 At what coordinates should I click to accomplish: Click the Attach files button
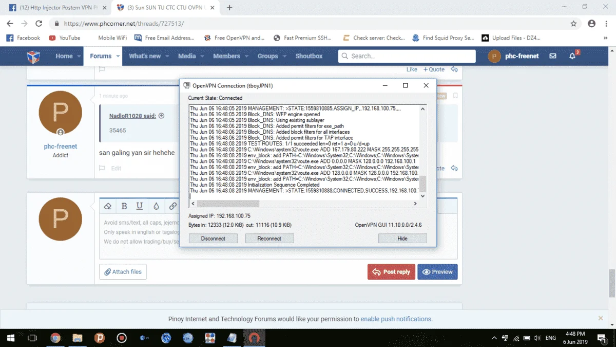pyautogui.click(x=123, y=272)
